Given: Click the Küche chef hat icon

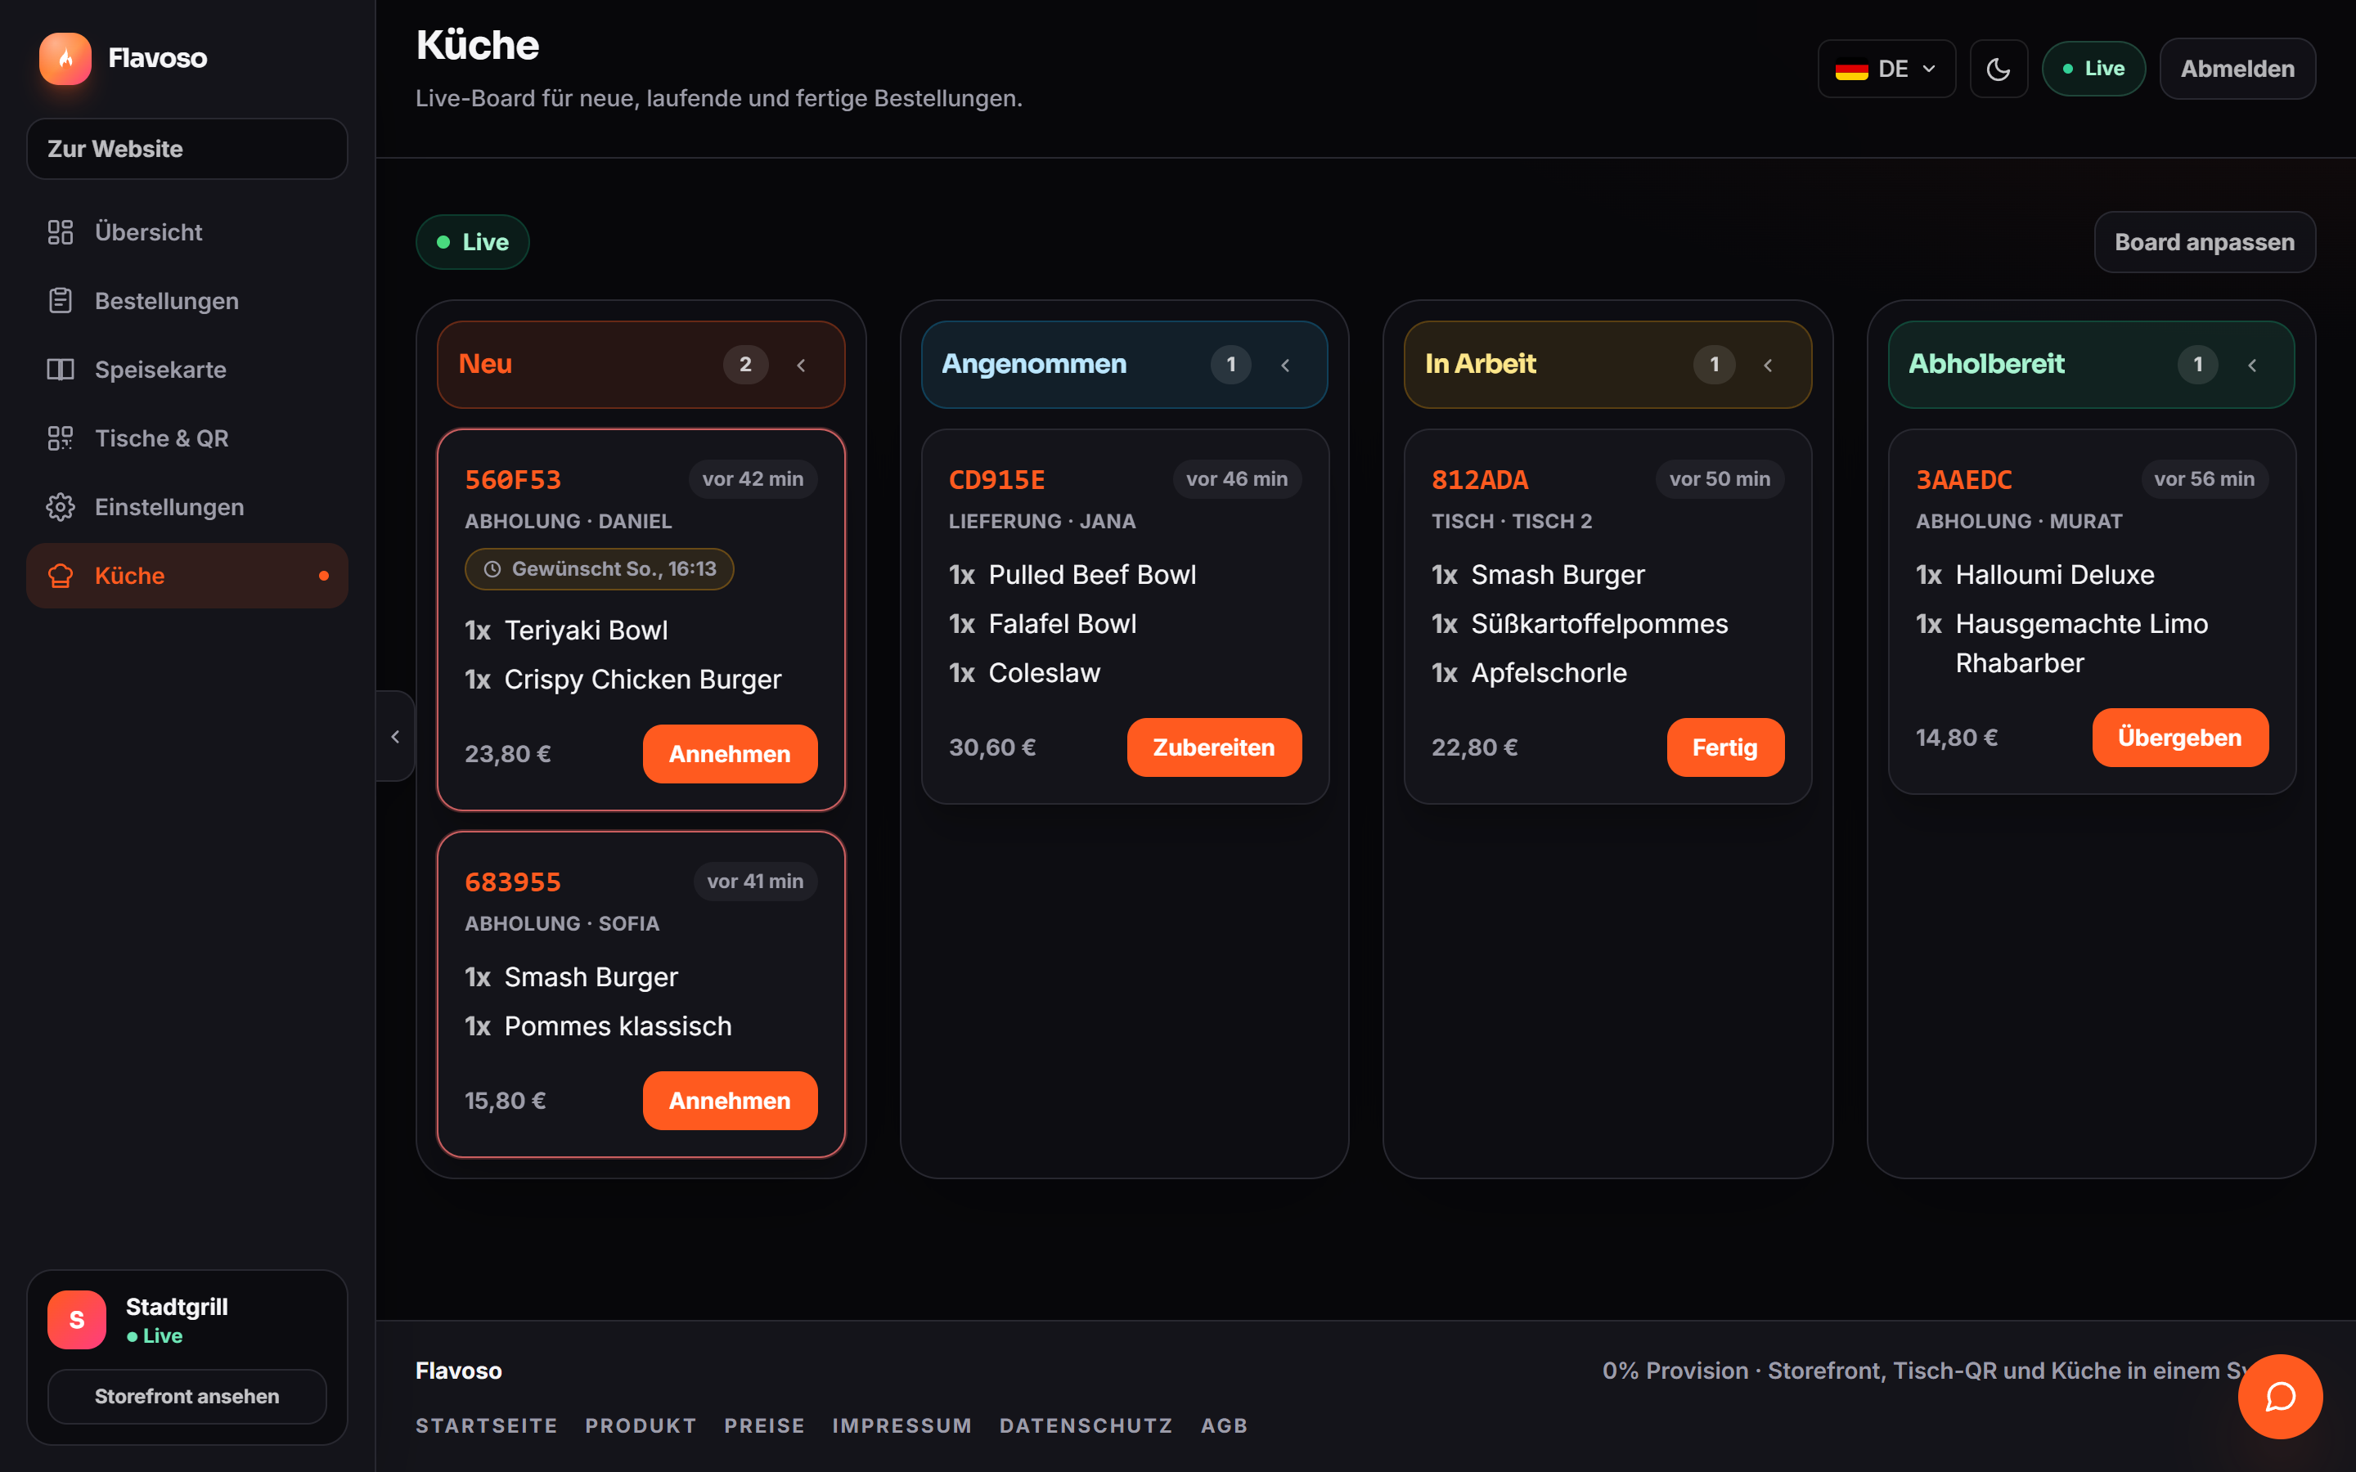Looking at the screenshot, I should (61, 576).
